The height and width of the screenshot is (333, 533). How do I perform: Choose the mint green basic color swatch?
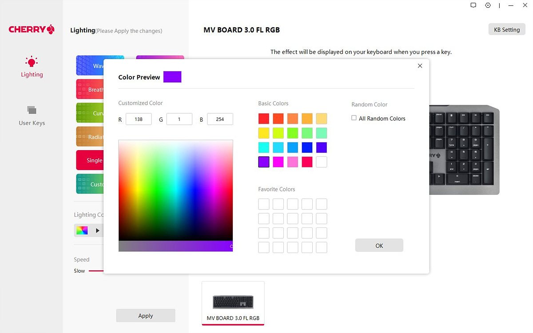click(x=322, y=133)
